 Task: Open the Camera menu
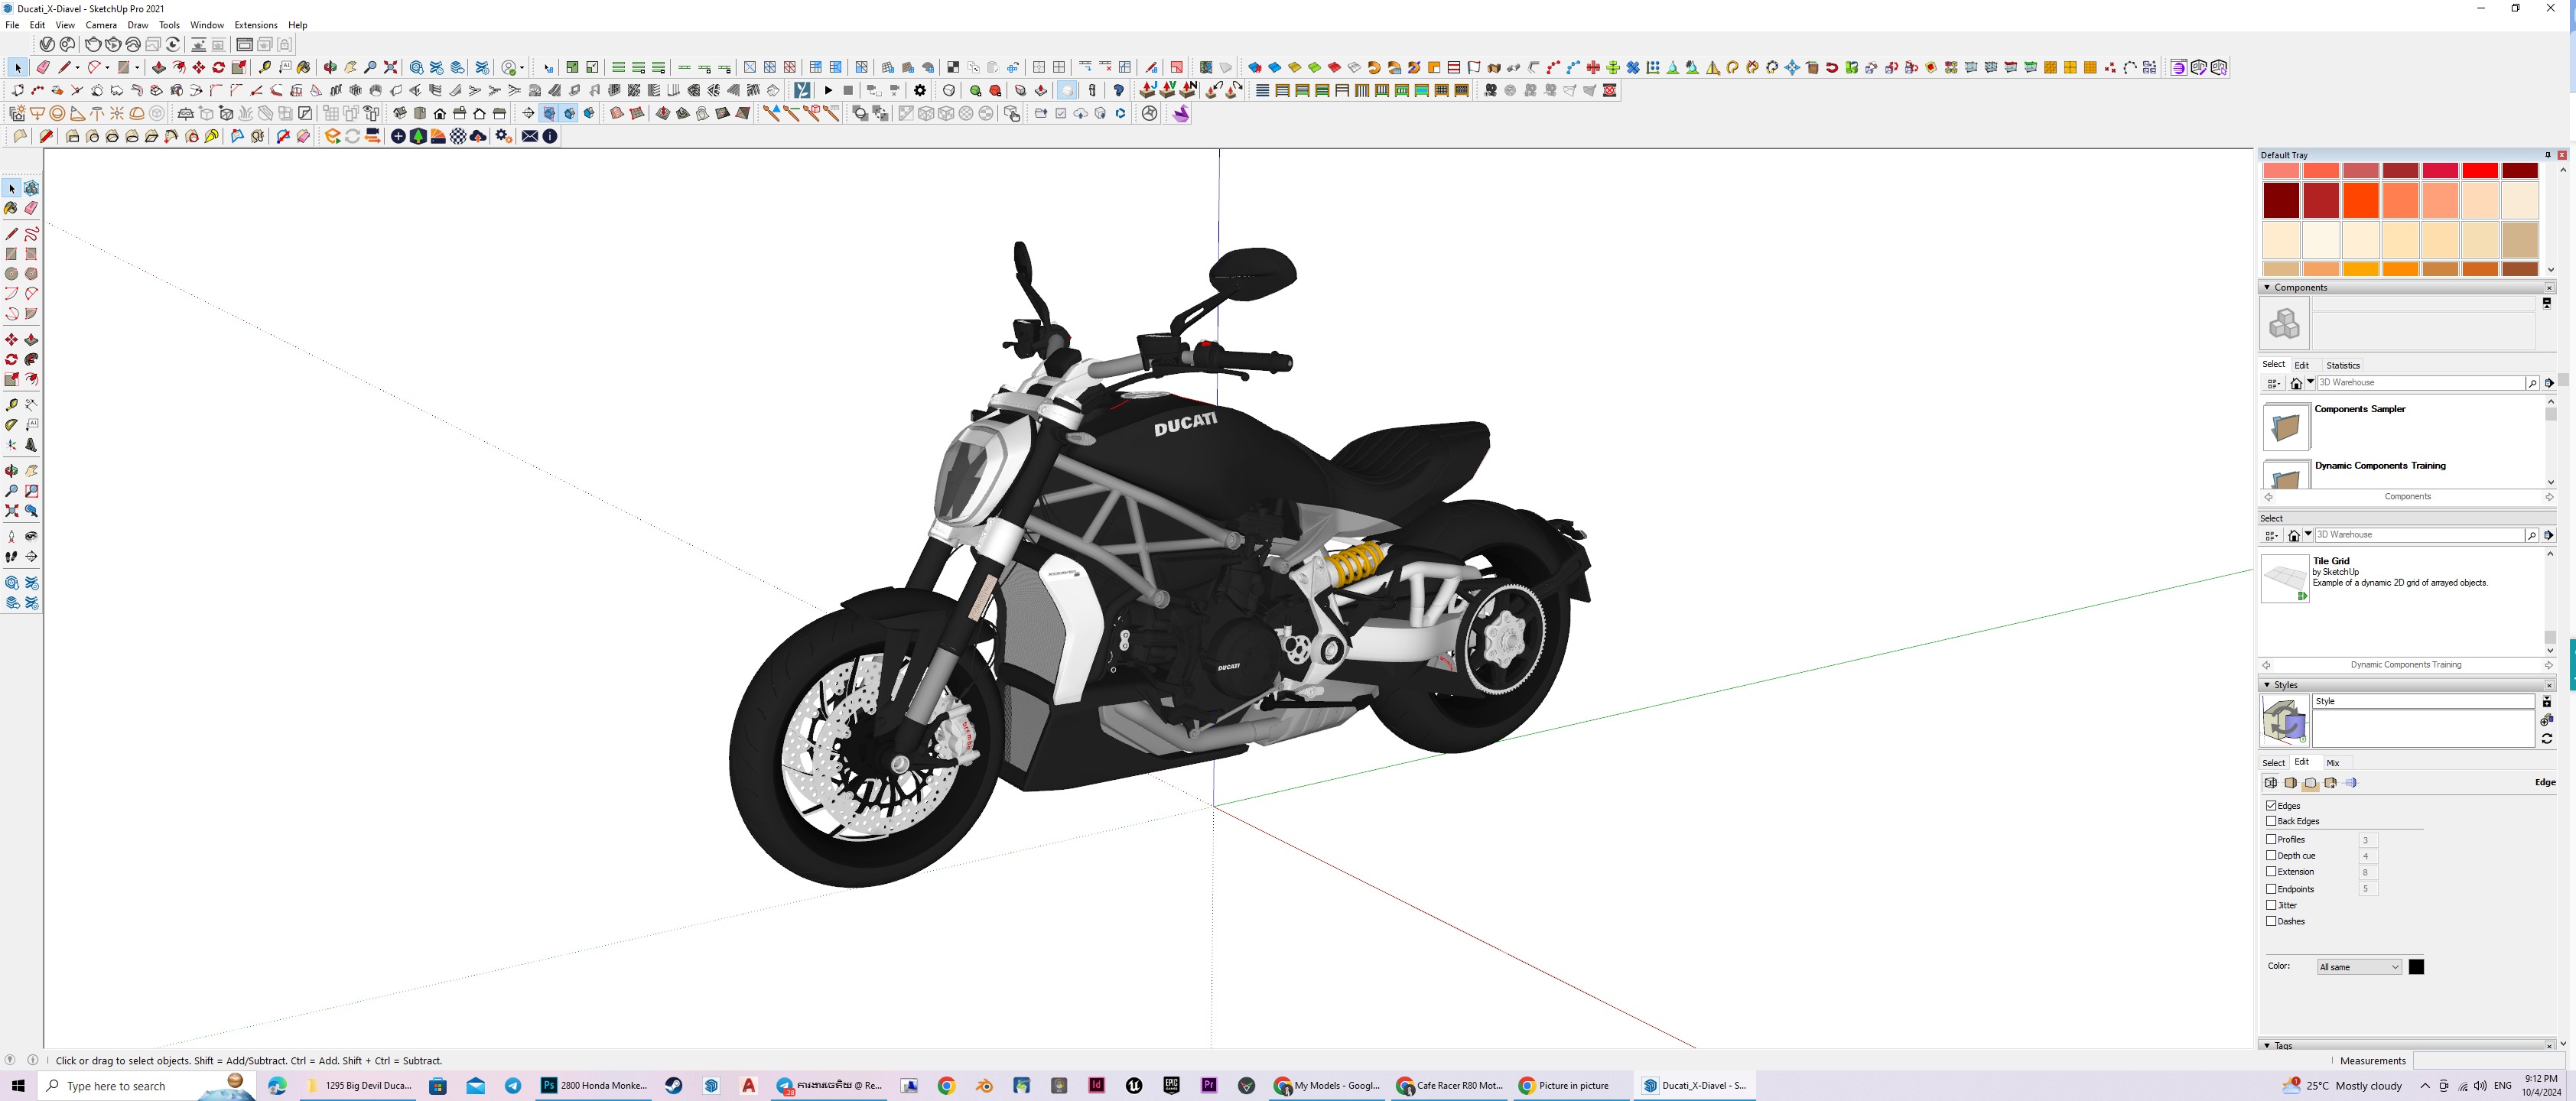[x=101, y=25]
